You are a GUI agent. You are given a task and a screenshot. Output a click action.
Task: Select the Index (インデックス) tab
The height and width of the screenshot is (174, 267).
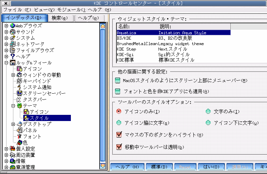pyautogui.click(x=24, y=18)
